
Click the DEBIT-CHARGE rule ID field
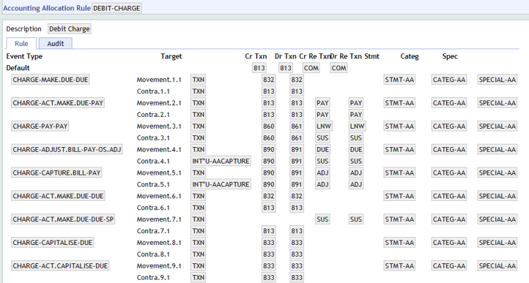pyautogui.click(x=116, y=7)
